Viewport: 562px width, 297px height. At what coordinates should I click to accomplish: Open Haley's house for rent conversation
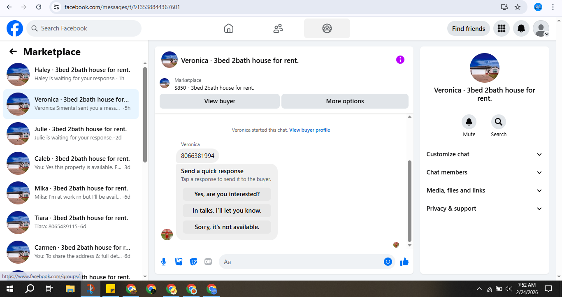71,74
